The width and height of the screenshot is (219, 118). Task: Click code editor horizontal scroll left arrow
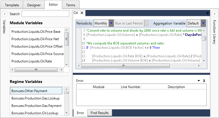(79, 66)
